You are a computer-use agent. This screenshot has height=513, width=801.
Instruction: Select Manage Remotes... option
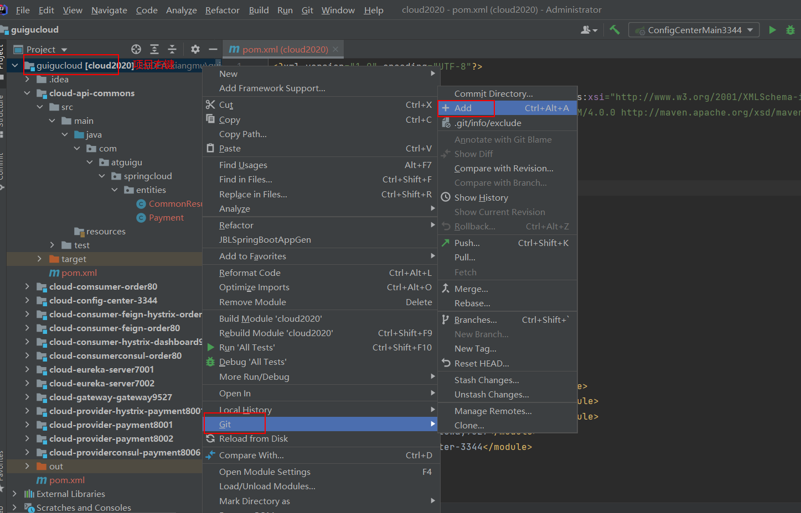tap(508, 411)
